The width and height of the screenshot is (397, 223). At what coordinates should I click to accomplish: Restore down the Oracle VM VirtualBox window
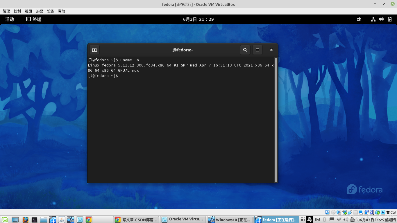pos(384,4)
